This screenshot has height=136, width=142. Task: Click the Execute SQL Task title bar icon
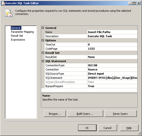click(x=3, y=3)
